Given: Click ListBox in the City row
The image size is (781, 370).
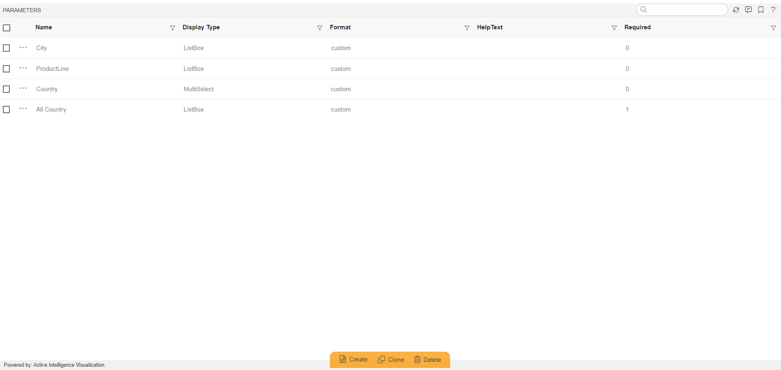Looking at the screenshot, I should (x=194, y=48).
